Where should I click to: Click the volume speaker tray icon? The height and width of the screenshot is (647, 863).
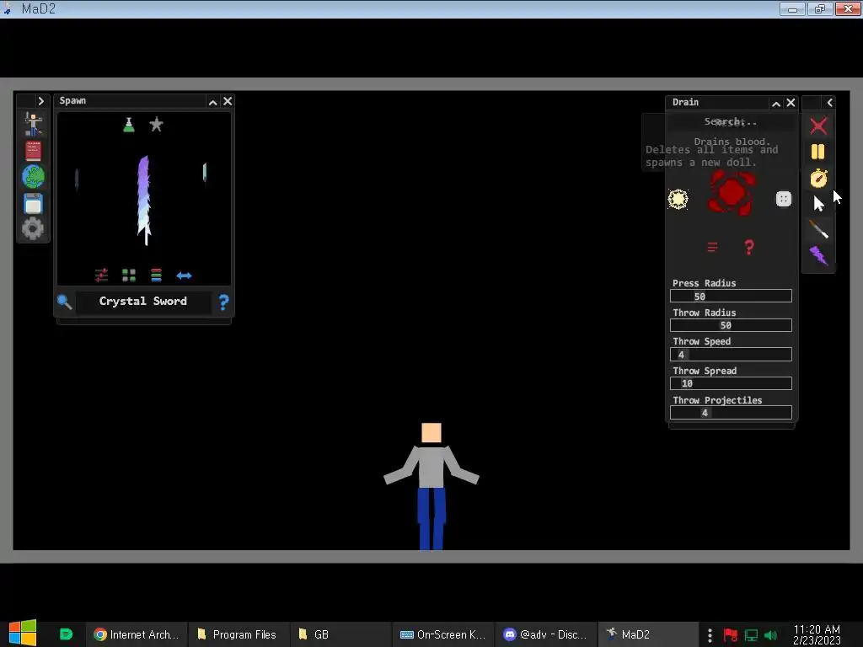click(770, 635)
